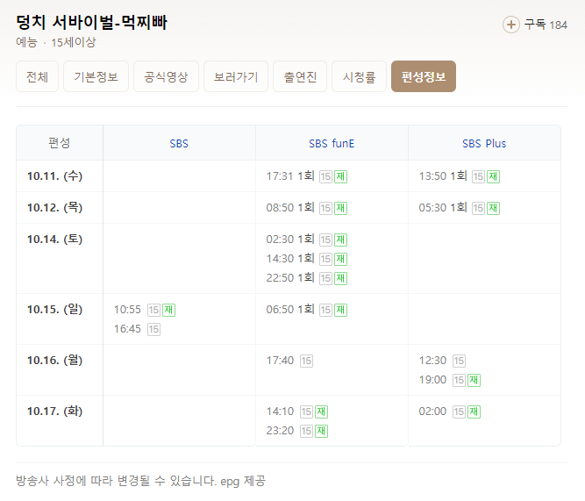This screenshot has height=501, width=585.
Task: Open the SBS funE channel link
Action: [x=332, y=144]
